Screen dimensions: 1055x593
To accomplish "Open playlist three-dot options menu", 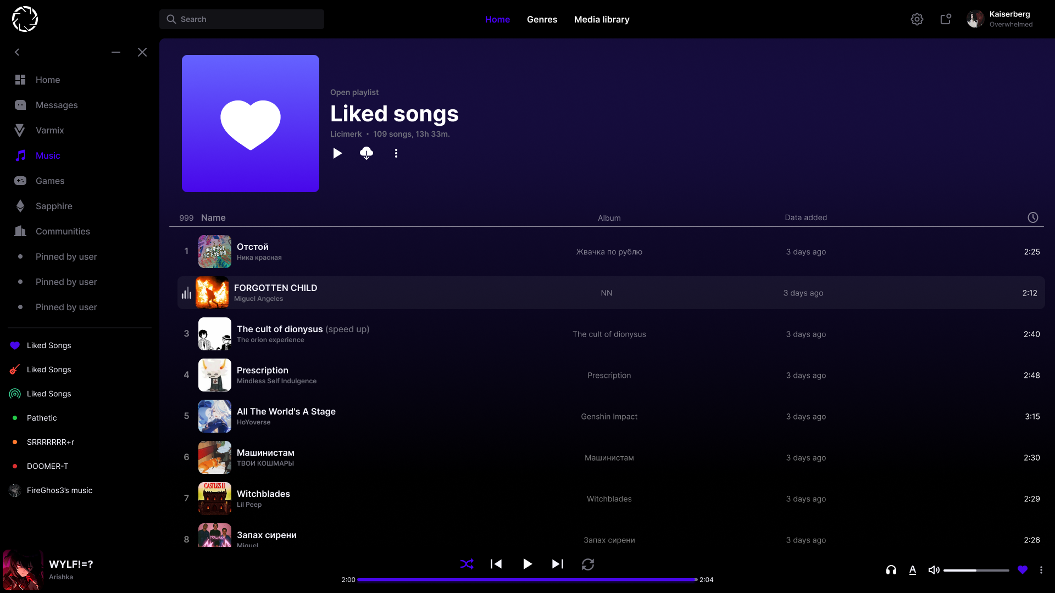I will pyautogui.click(x=396, y=153).
